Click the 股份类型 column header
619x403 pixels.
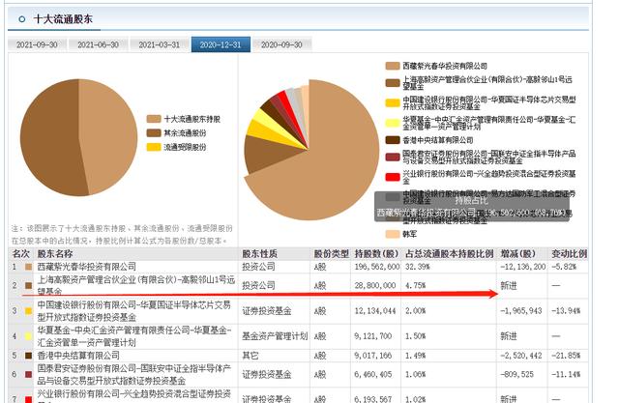[331, 253]
